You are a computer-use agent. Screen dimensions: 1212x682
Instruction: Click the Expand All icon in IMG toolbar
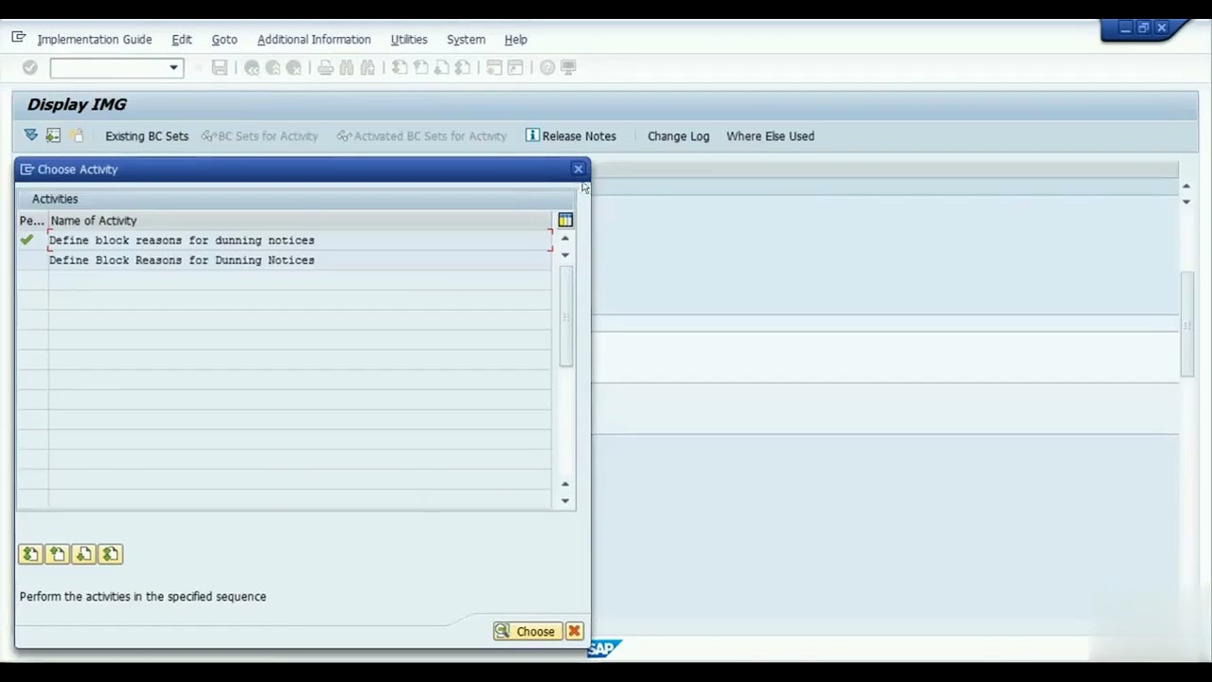tap(30, 135)
